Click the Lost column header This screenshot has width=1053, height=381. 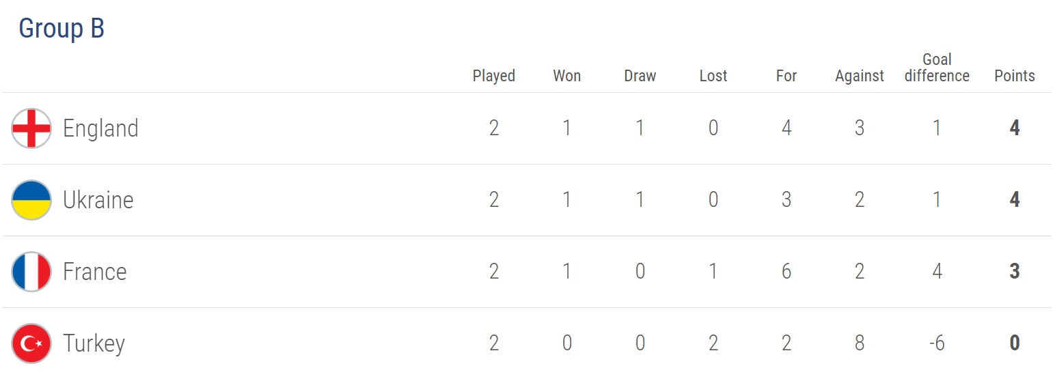[713, 76]
